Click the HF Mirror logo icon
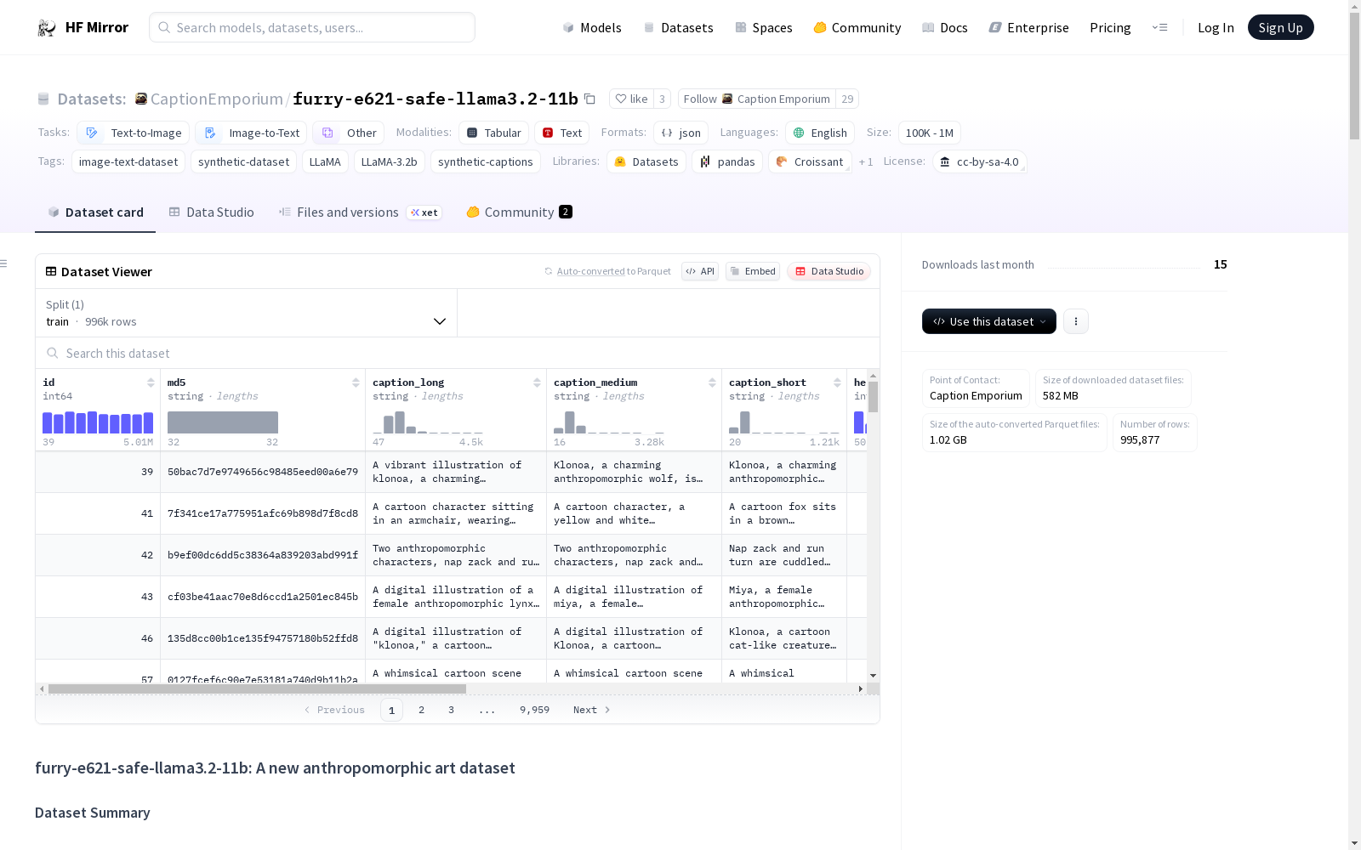Screen dimensions: 1361x850 coord(47,28)
